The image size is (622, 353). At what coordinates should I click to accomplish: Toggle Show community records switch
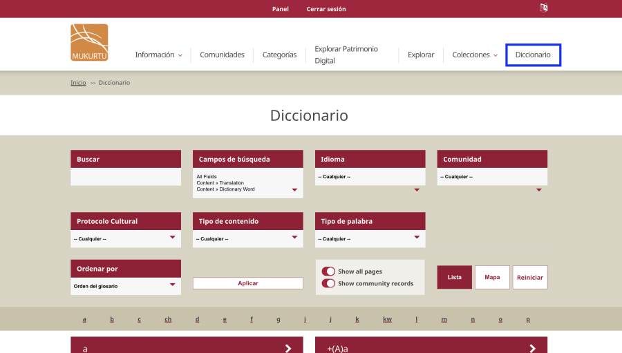(x=328, y=283)
